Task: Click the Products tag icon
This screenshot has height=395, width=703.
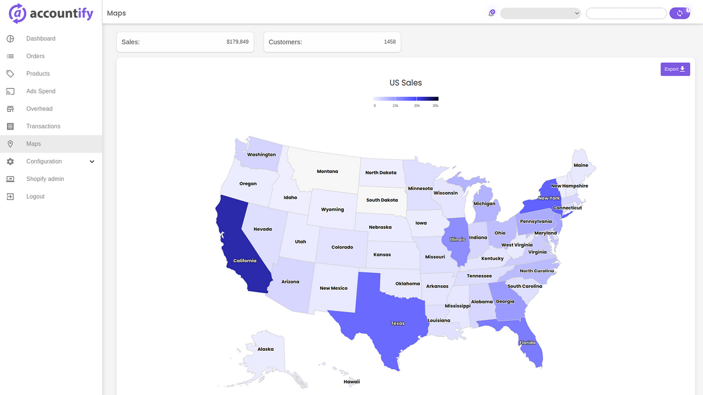Action: 9,74
